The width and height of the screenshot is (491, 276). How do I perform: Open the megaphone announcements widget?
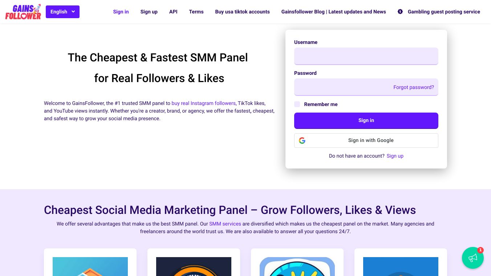(472, 258)
